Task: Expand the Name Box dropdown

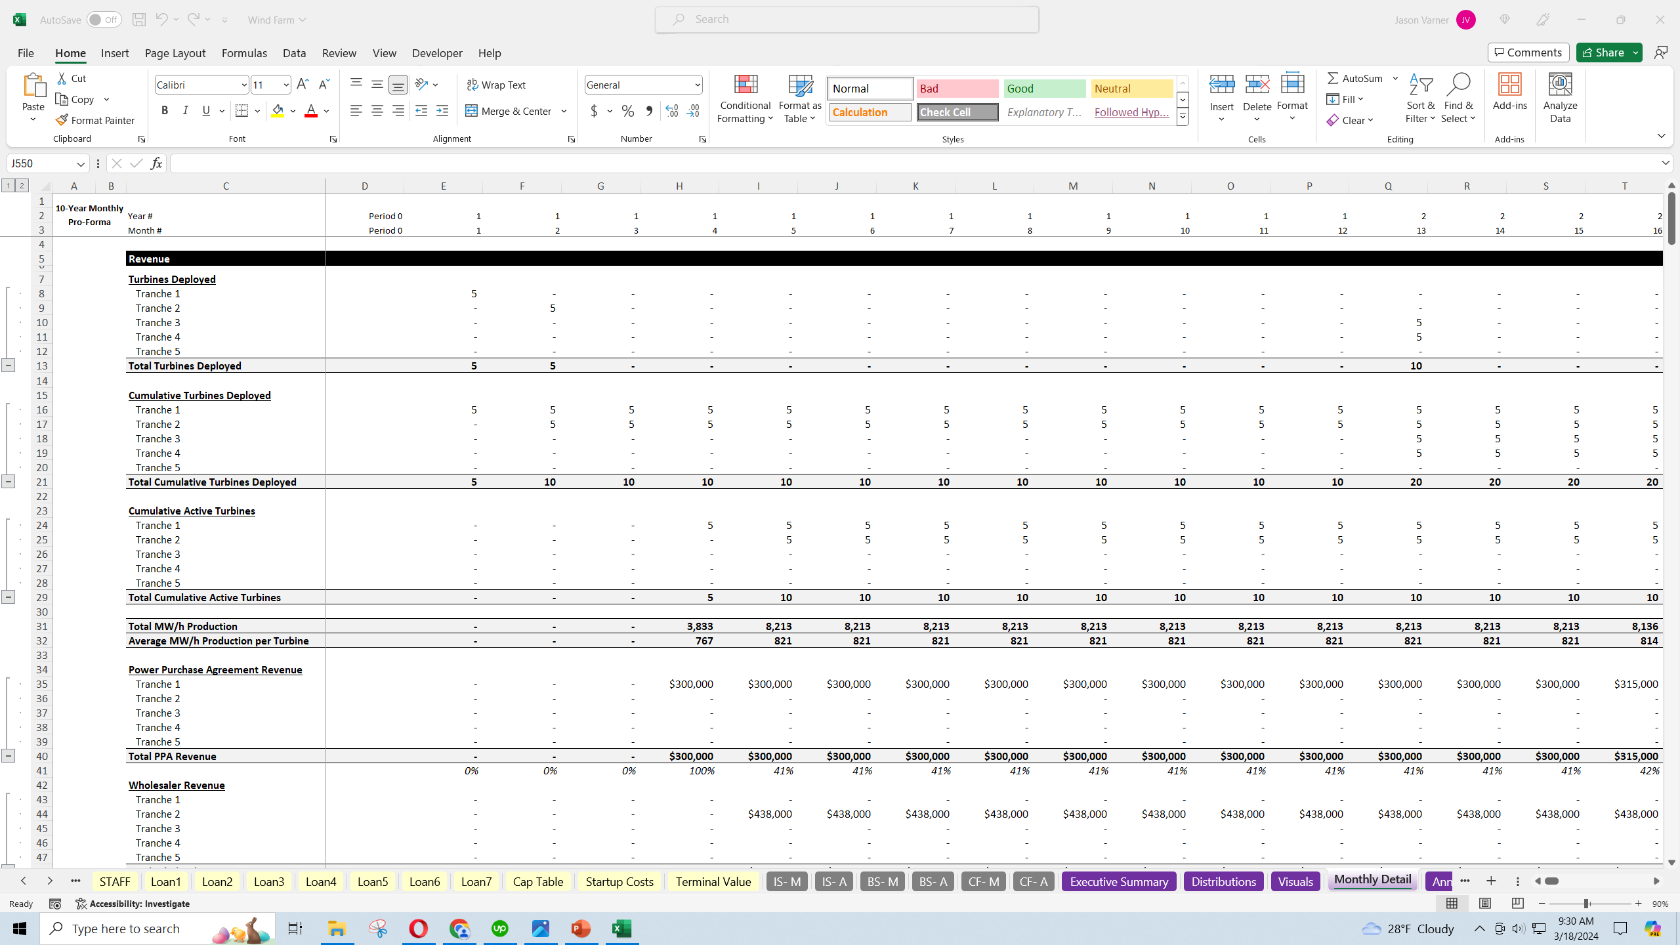Action: coord(81,163)
